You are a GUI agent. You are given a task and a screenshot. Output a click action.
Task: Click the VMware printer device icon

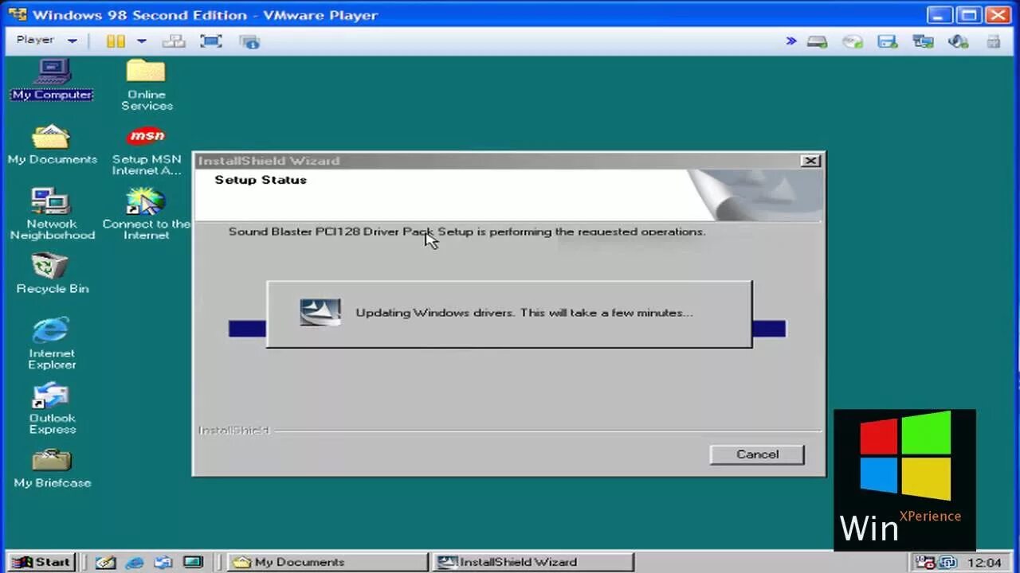pyautogui.click(x=994, y=41)
